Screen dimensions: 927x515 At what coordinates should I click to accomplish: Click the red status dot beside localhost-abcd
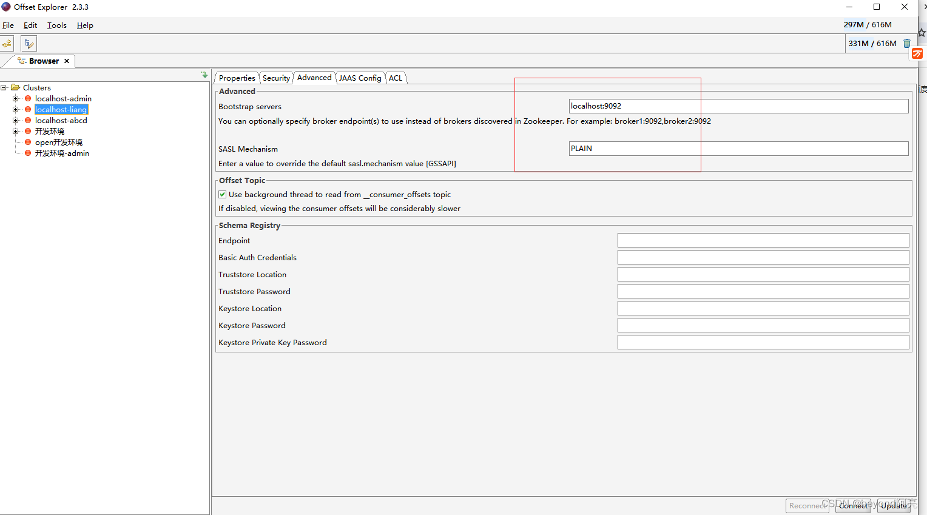(x=28, y=120)
